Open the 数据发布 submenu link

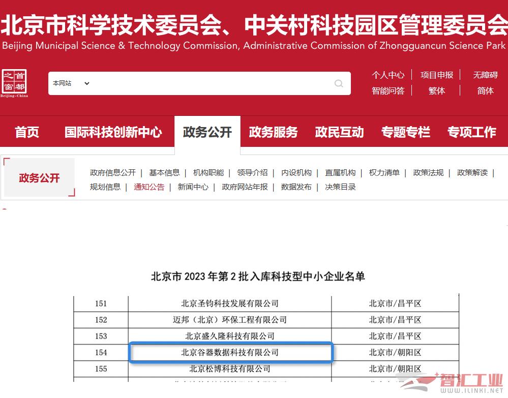[x=296, y=187]
